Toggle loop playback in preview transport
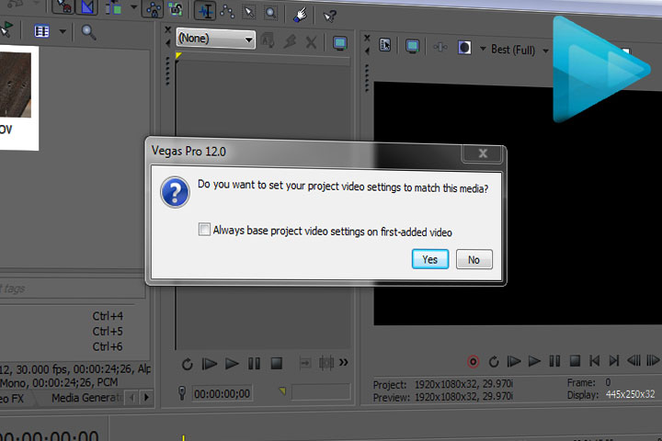This screenshot has width=662, height=441. pyautogui.click(x=494, y=362)
